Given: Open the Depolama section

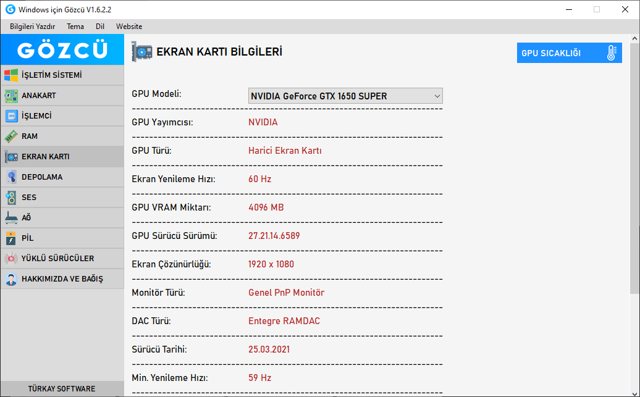Looking at the screenshot, I should coord(62,177).
